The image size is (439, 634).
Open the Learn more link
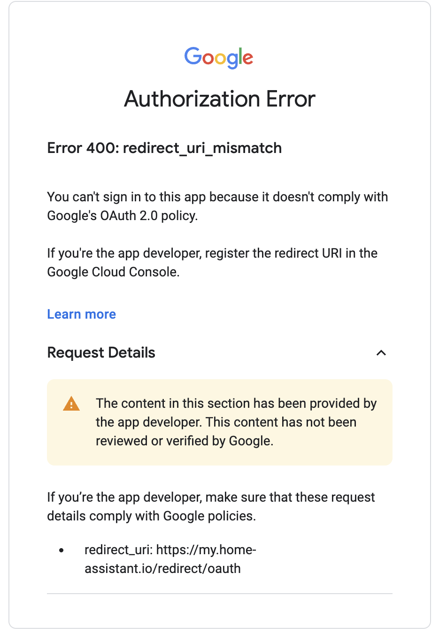point(81,314)
